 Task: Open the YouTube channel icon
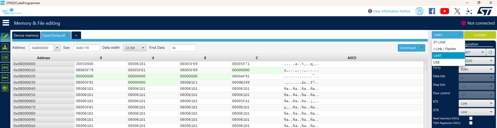[x=444, y=11]
